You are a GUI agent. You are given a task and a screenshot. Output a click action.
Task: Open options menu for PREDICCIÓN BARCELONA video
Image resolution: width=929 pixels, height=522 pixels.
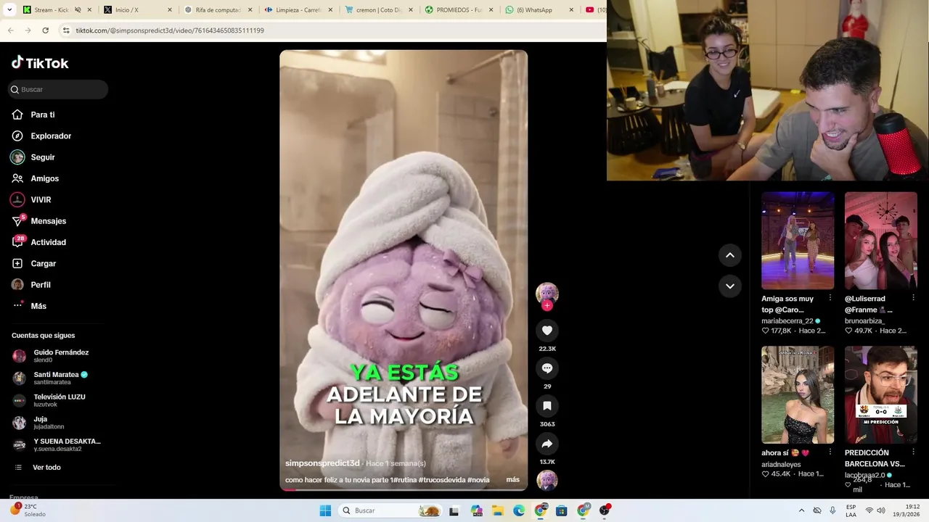click(x=913, y=452)
